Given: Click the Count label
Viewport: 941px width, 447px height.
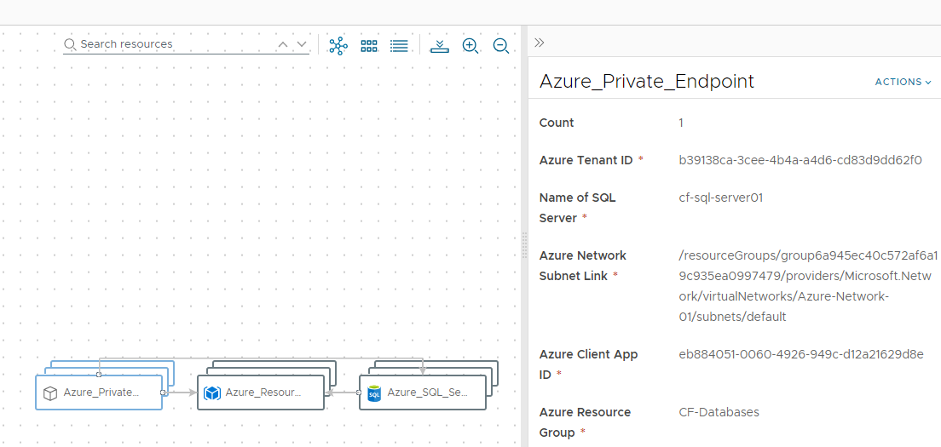Looking at the screenshot, I should (557, 123).
